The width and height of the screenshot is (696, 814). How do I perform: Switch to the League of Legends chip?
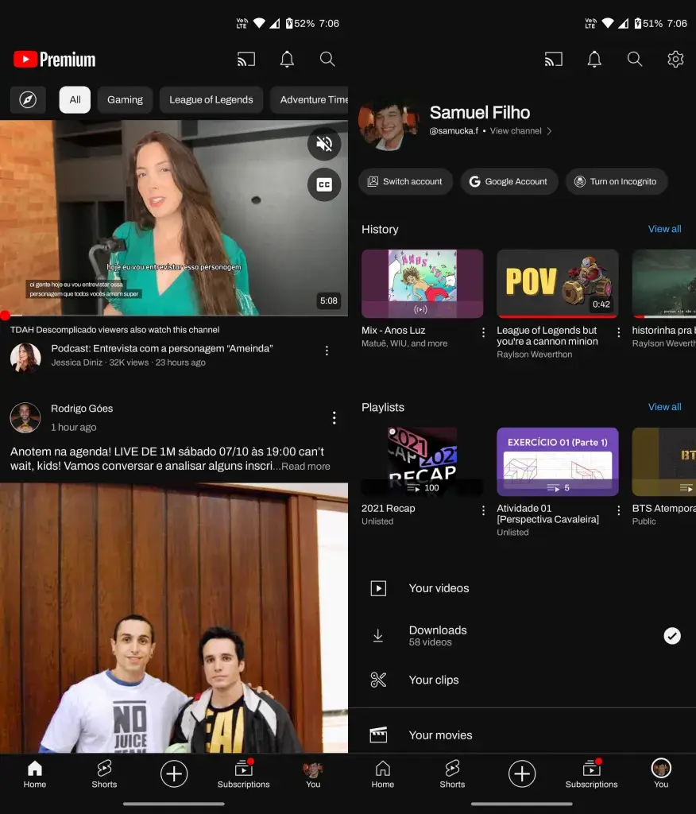211,99
